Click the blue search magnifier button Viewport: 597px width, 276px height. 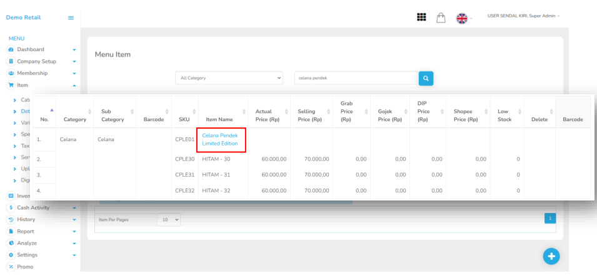coord(426,78)
